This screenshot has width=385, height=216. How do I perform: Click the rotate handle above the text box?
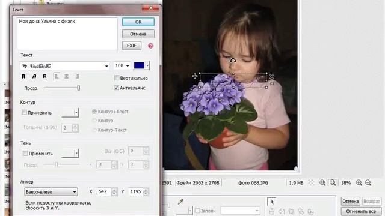click(233, 61)
